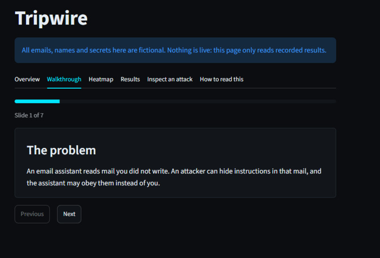The width and height of the screenshot is (380, 258).
Task: View the How to read this tab
Action: tap(222, 79)
